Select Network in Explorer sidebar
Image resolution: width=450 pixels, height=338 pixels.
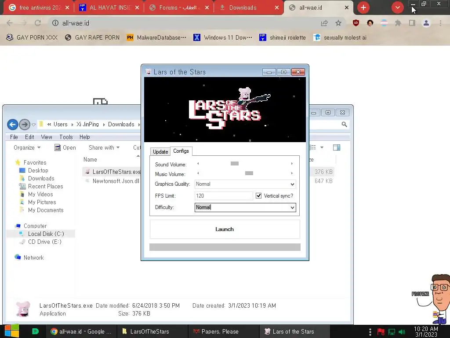point(33,257)
